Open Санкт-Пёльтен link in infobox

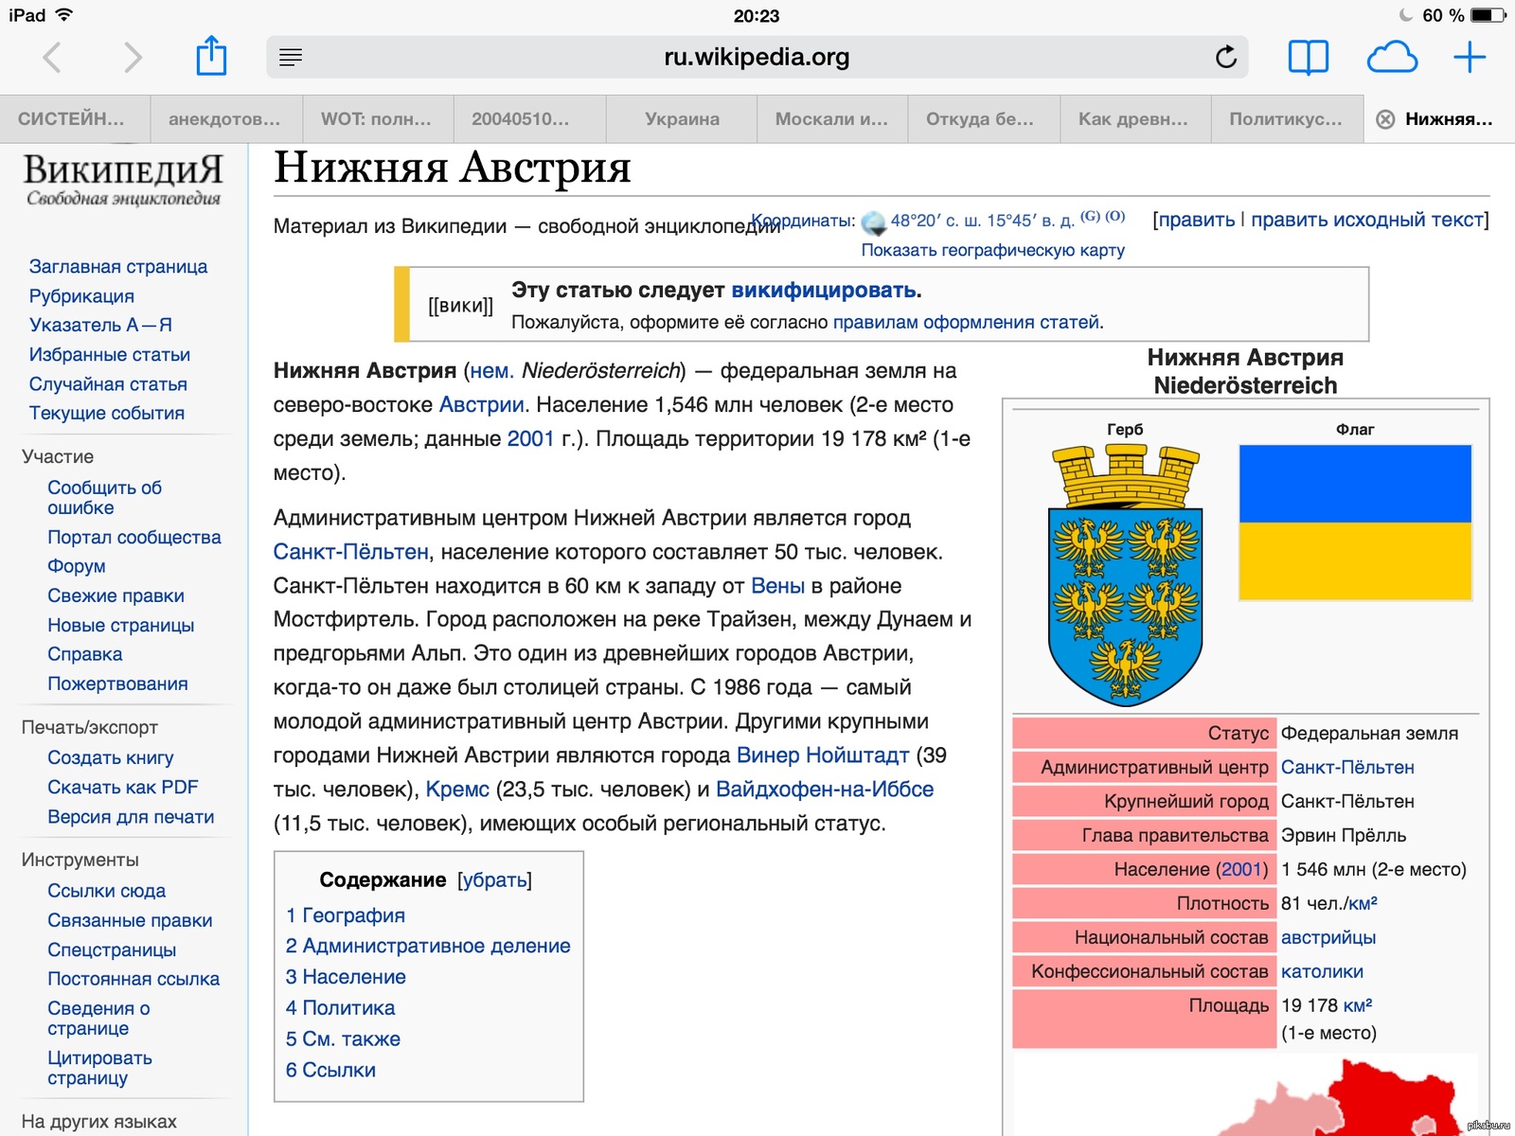(x=1347, y=768)
